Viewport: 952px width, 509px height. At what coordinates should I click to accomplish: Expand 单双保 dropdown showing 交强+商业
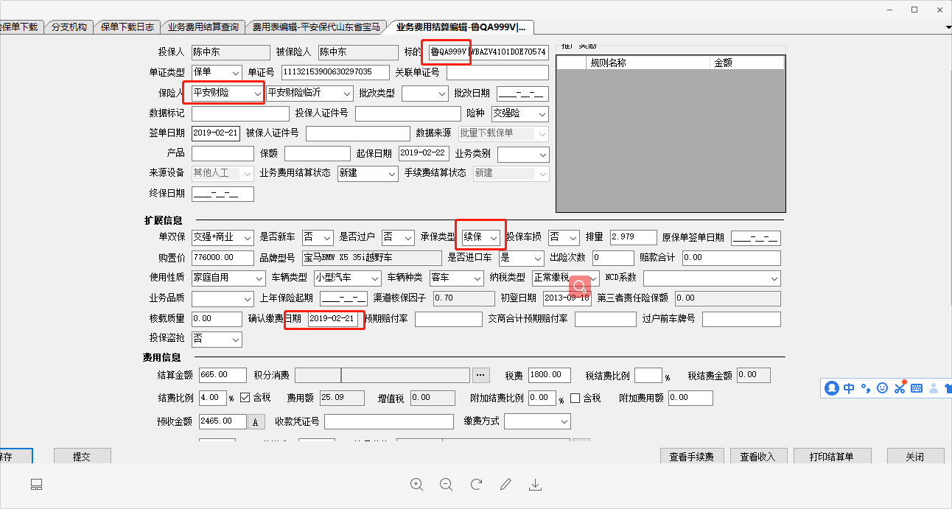[x=223, y=237]
